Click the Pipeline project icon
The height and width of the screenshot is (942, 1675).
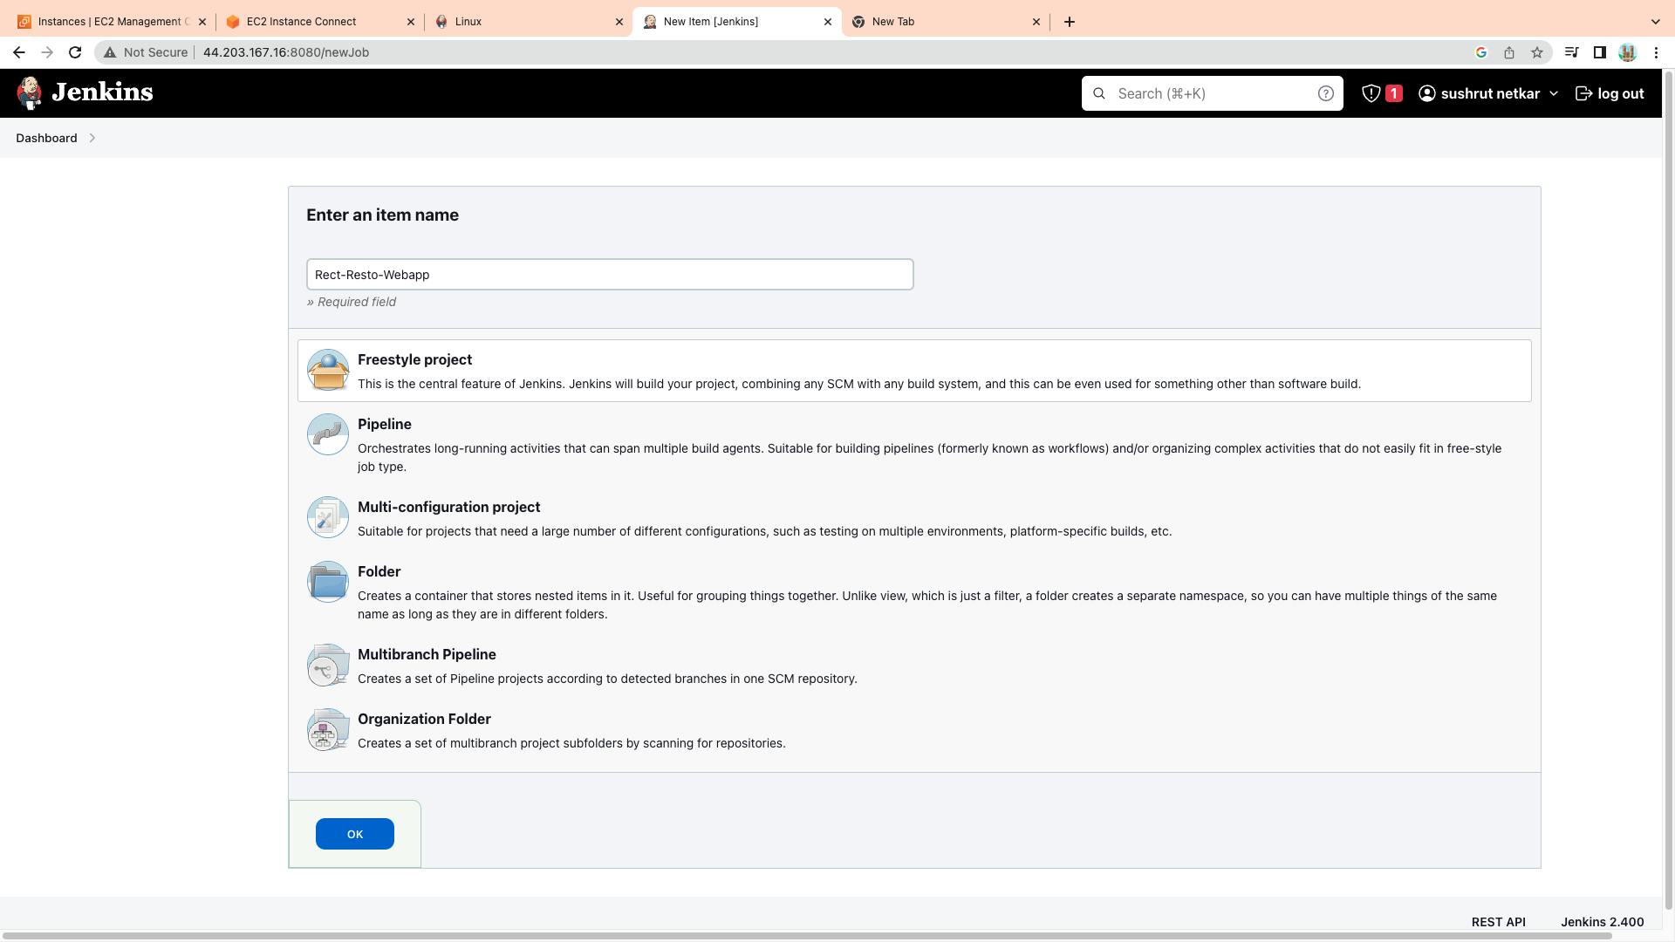point(327,433)
